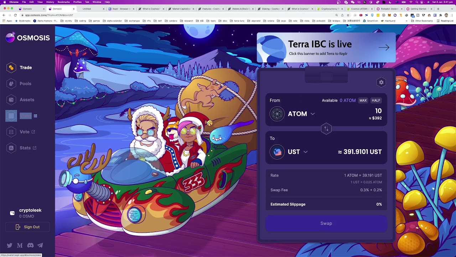Open the swap settings gear icon
Image resolution: width=456 pixels, height=257 pixels.
(x=381, y=82)
